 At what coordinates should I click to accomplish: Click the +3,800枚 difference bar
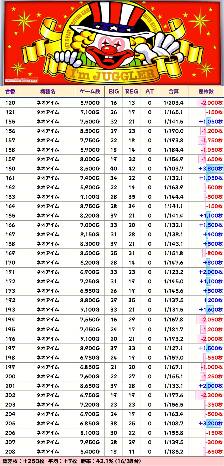click(x=211, y=169)
